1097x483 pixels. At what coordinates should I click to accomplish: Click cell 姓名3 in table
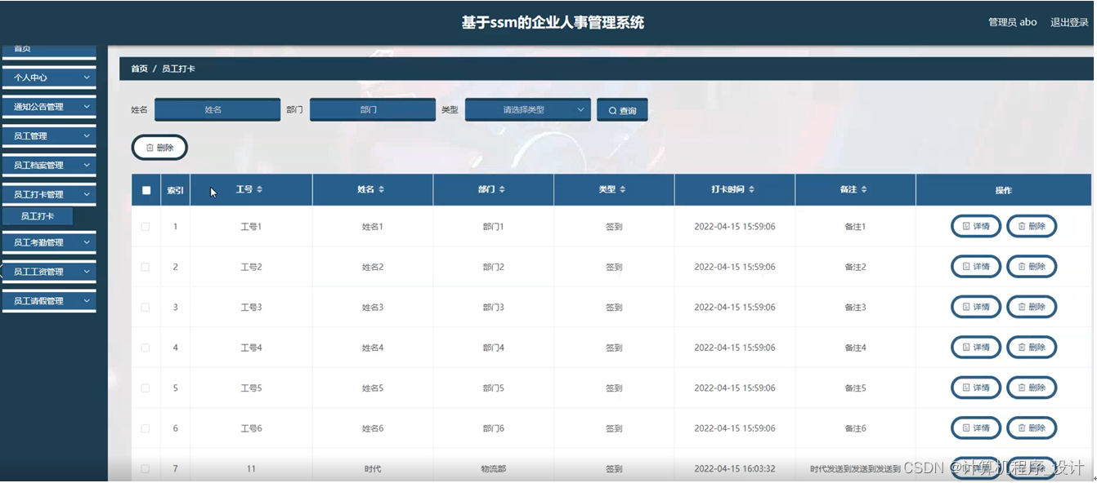(373, 308)
